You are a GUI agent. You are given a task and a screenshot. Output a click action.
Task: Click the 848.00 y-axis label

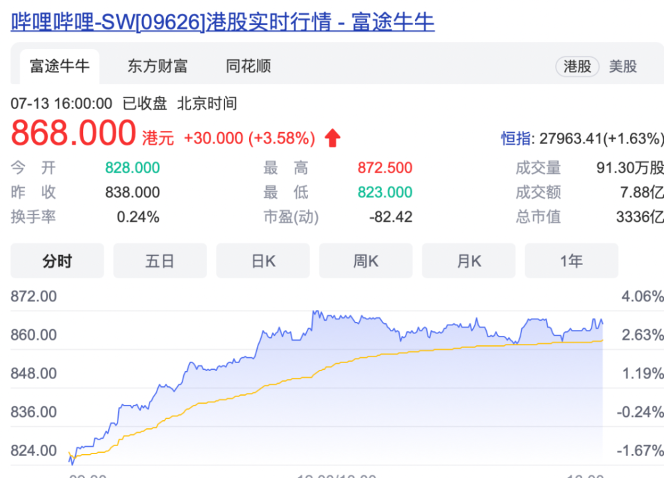(33, 373)
